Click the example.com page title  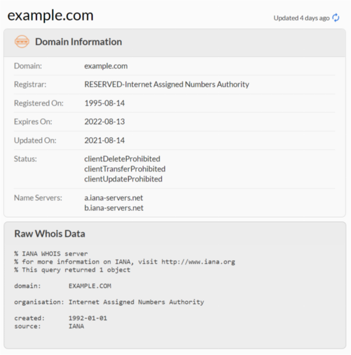click(50, 16)
